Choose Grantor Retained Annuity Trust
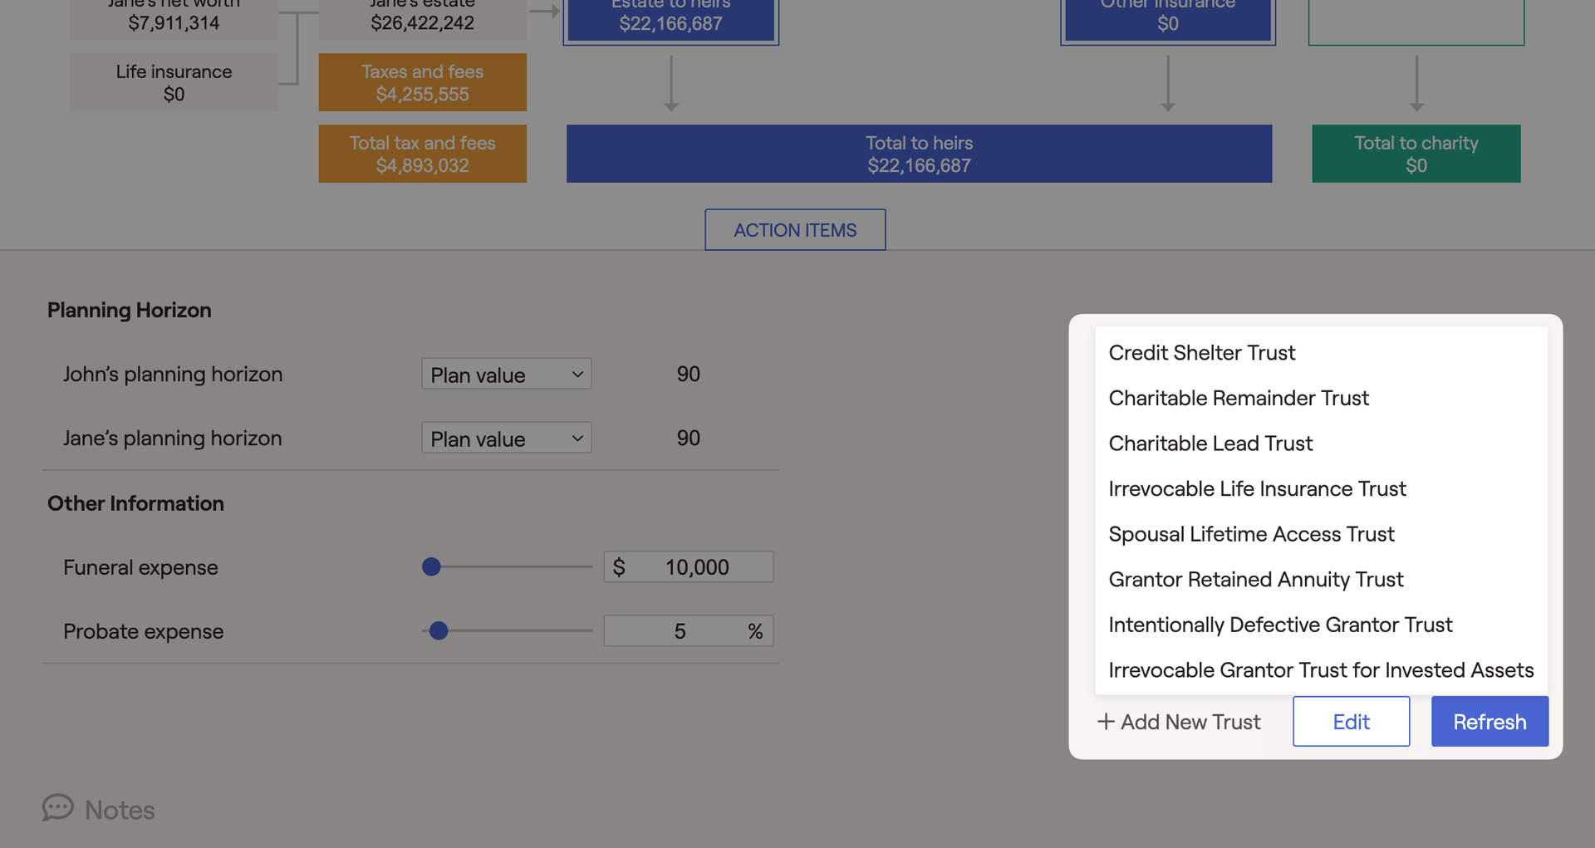The image size is (1595, 848). [1255, 580]
